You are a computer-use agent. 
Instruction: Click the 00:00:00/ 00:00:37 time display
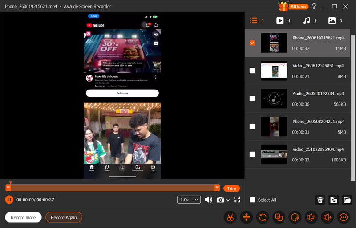click(35, 200)
